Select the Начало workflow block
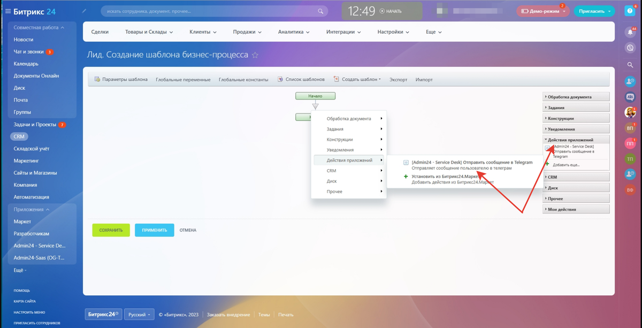This screenshot has width=642, height=328. [x=316, y=96]
